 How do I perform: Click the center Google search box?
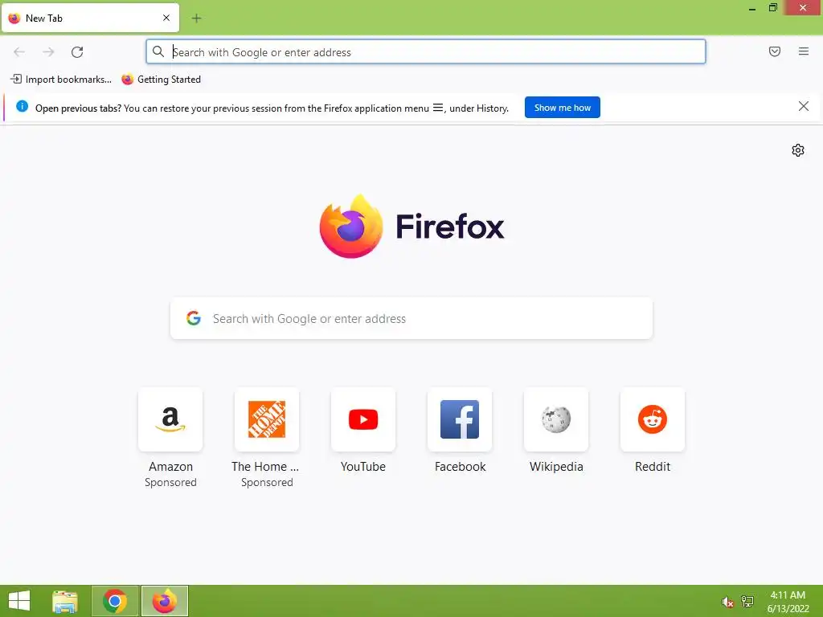411,318
